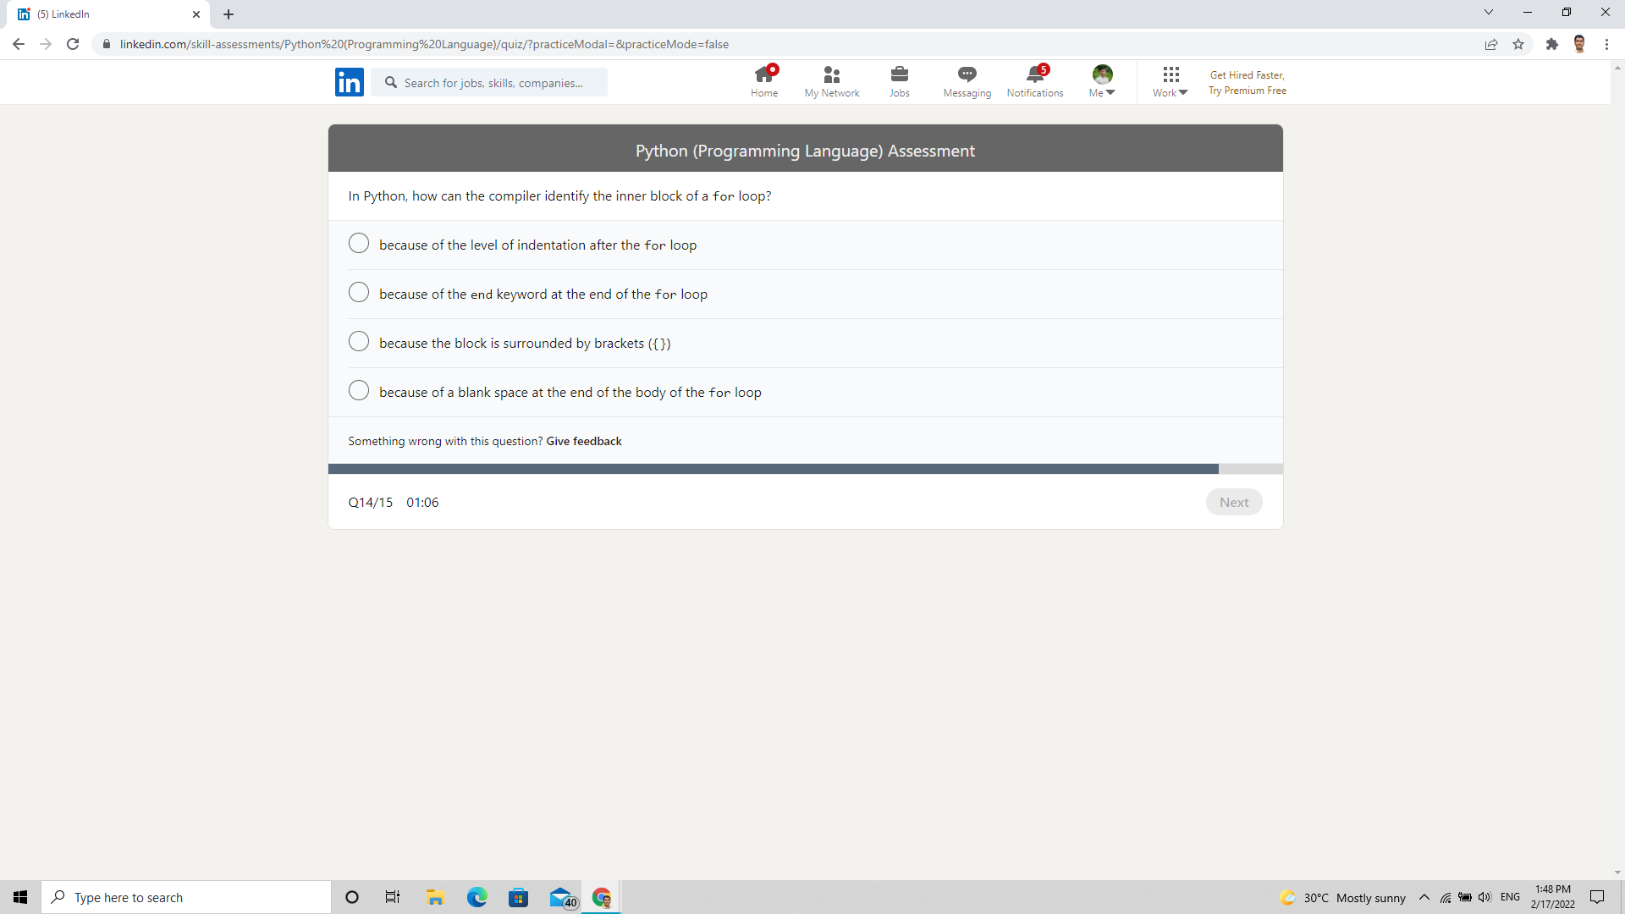View your 5 new Notifications
The height and width of the screenshot is (914, 1625).
1034,81
